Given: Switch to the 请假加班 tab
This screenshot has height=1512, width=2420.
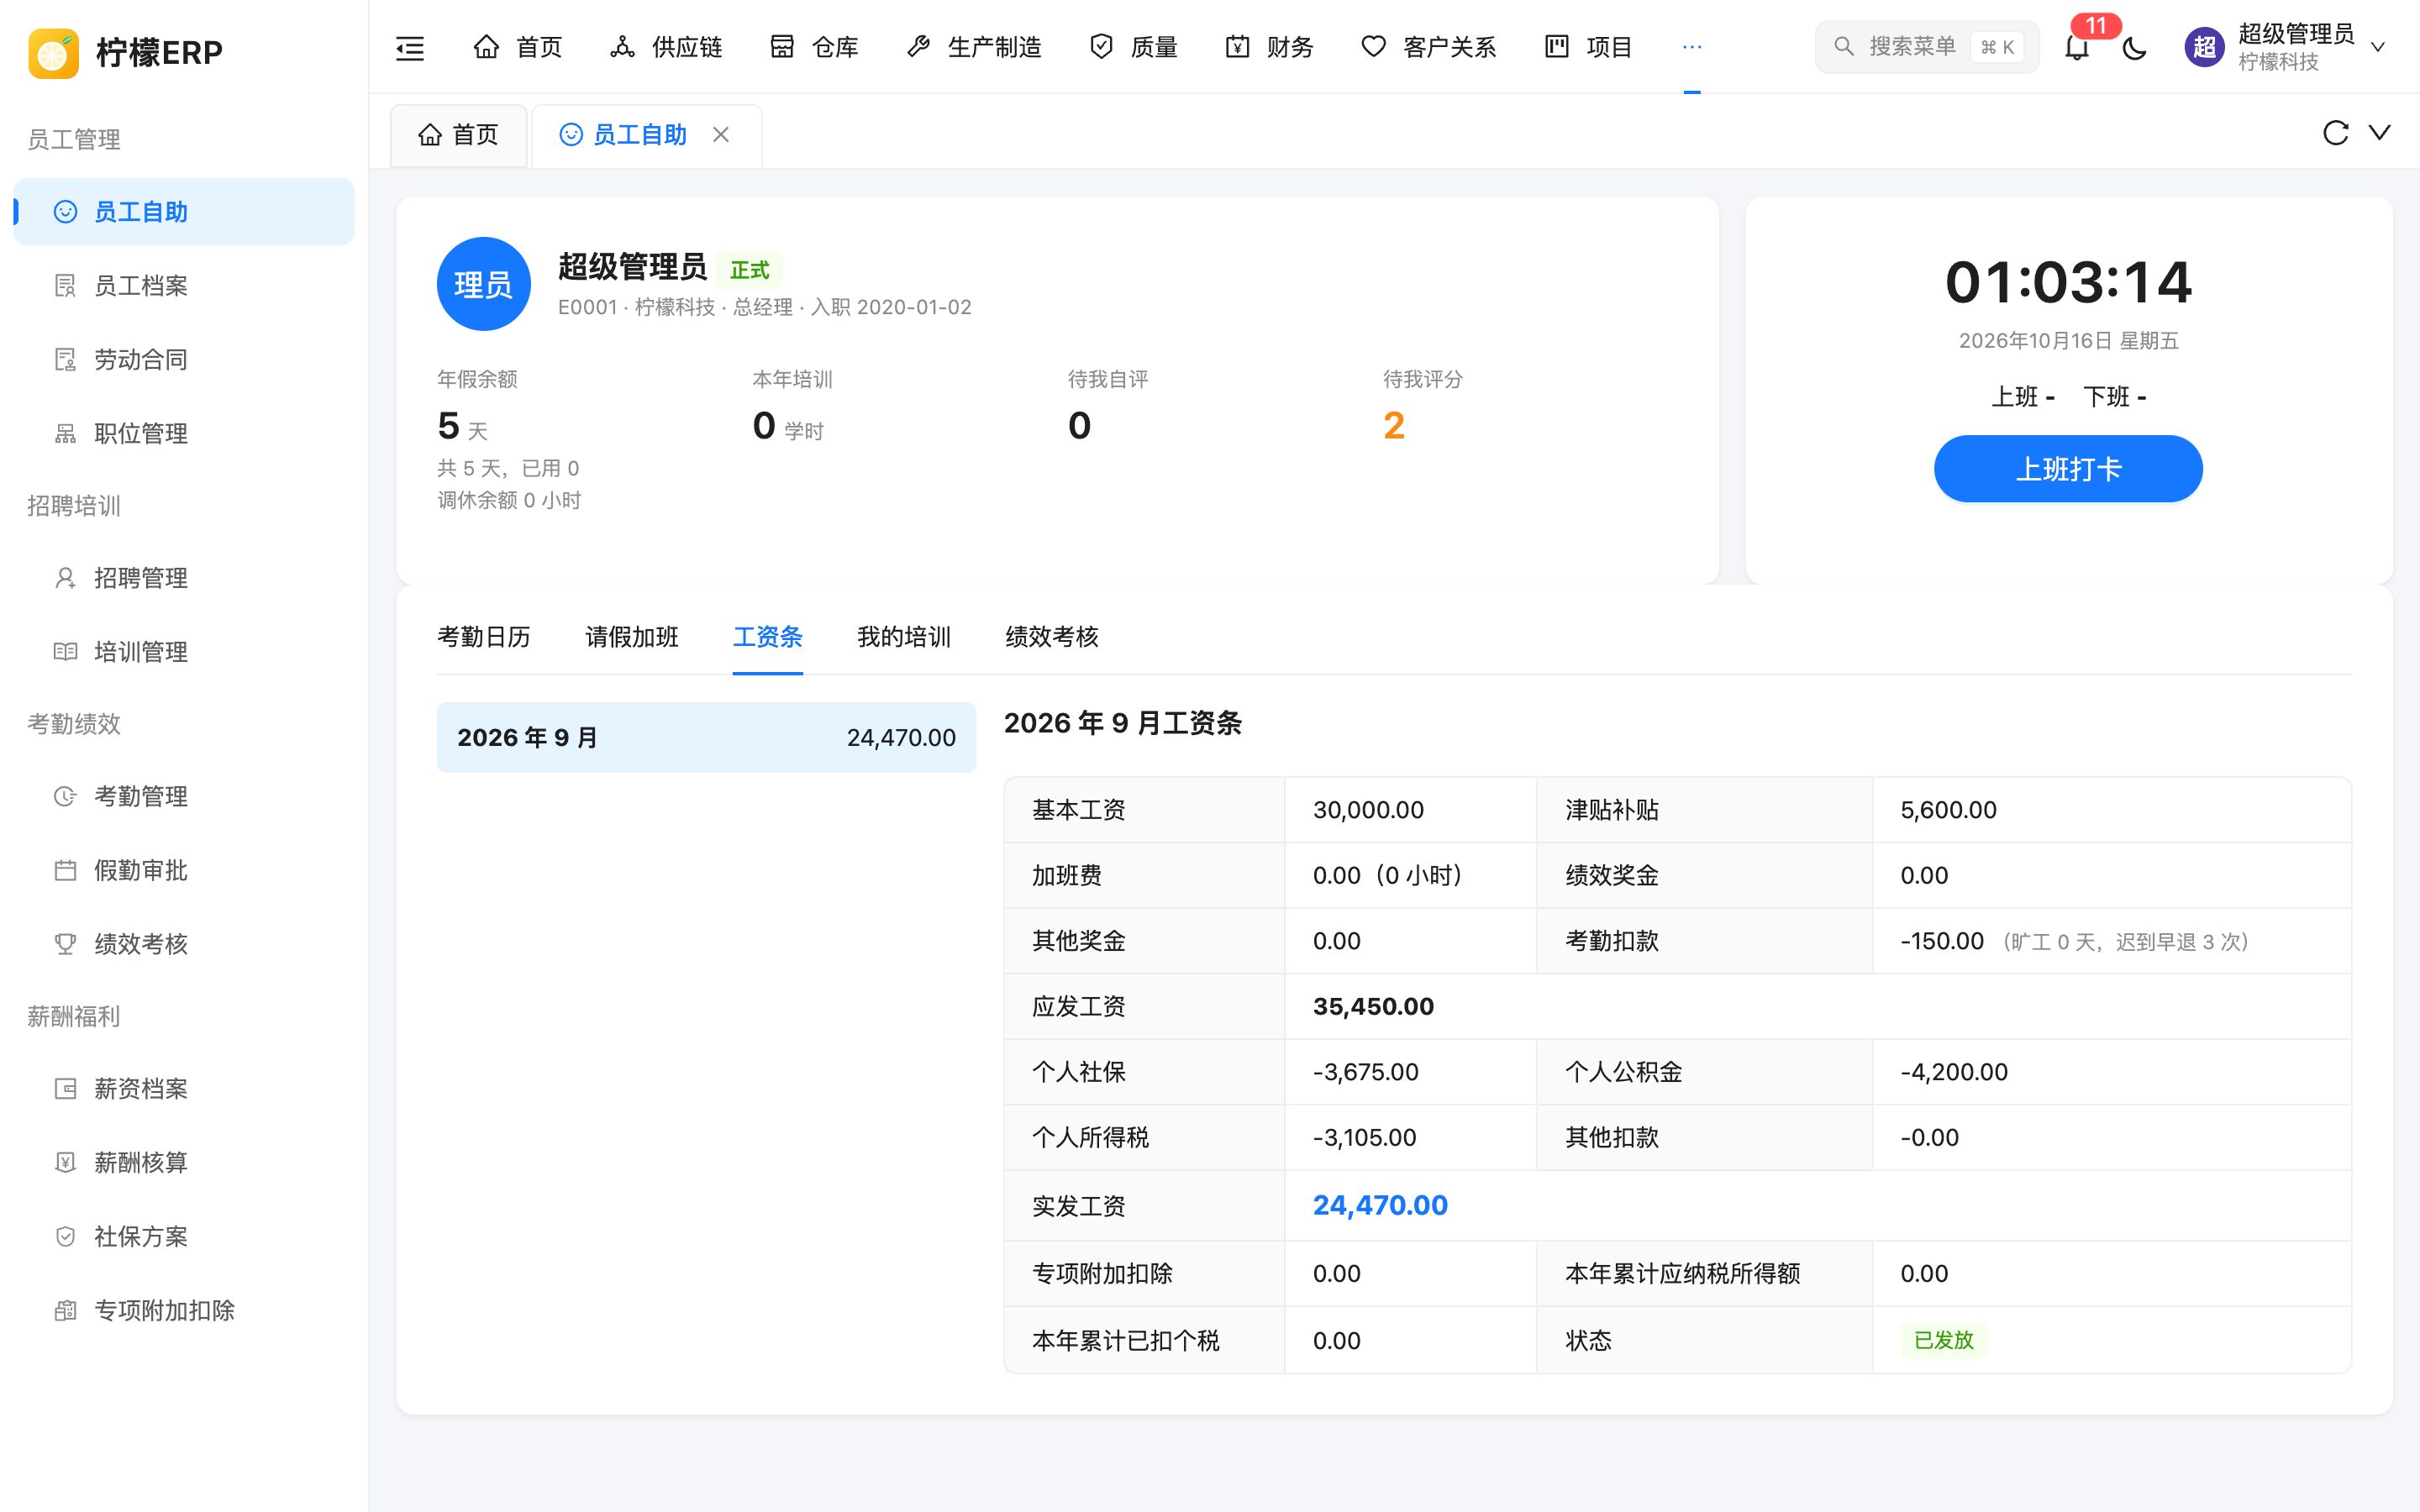Looking at the screenshot, I should (x=632, y=637).
